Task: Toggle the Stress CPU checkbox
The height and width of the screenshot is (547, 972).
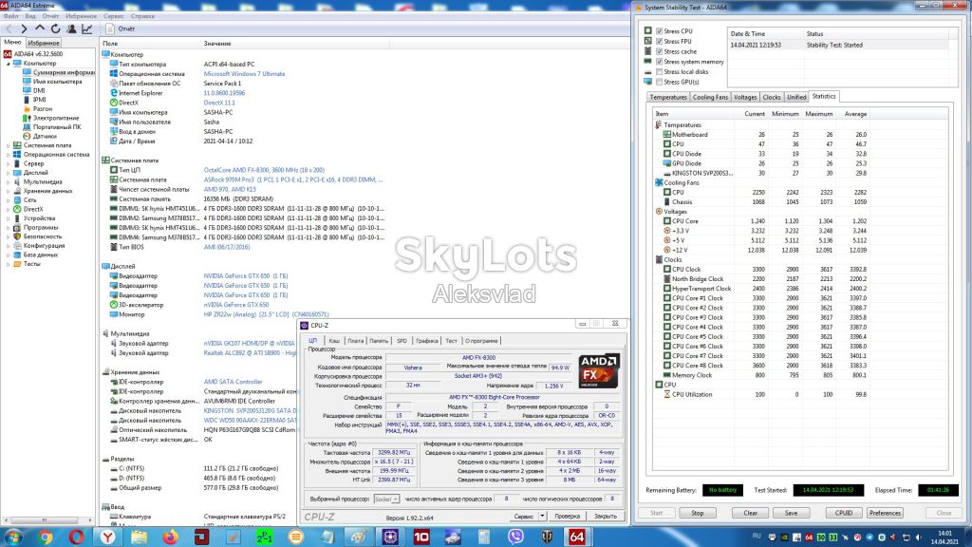Action: click(x=660, y=31)
